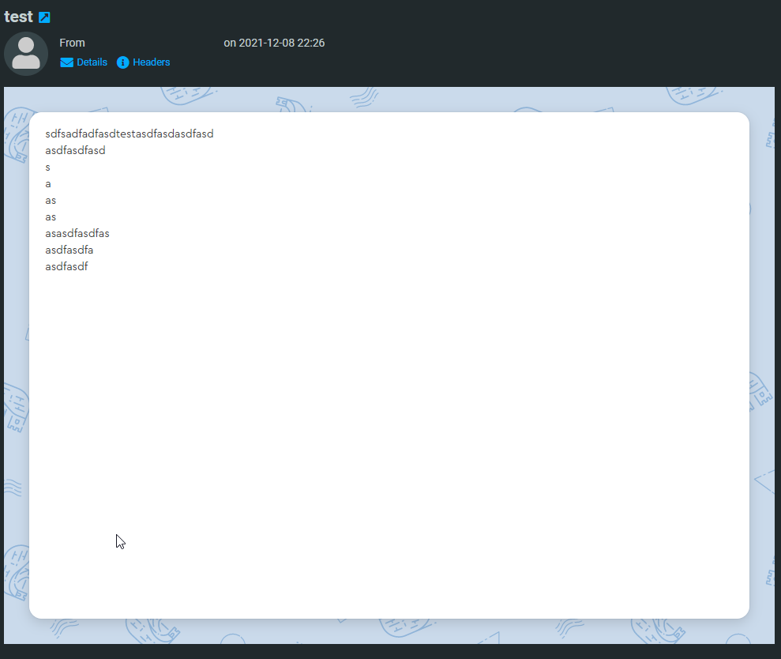781x659 pixels.
Task: Show message Details
Action: (92, 62)
